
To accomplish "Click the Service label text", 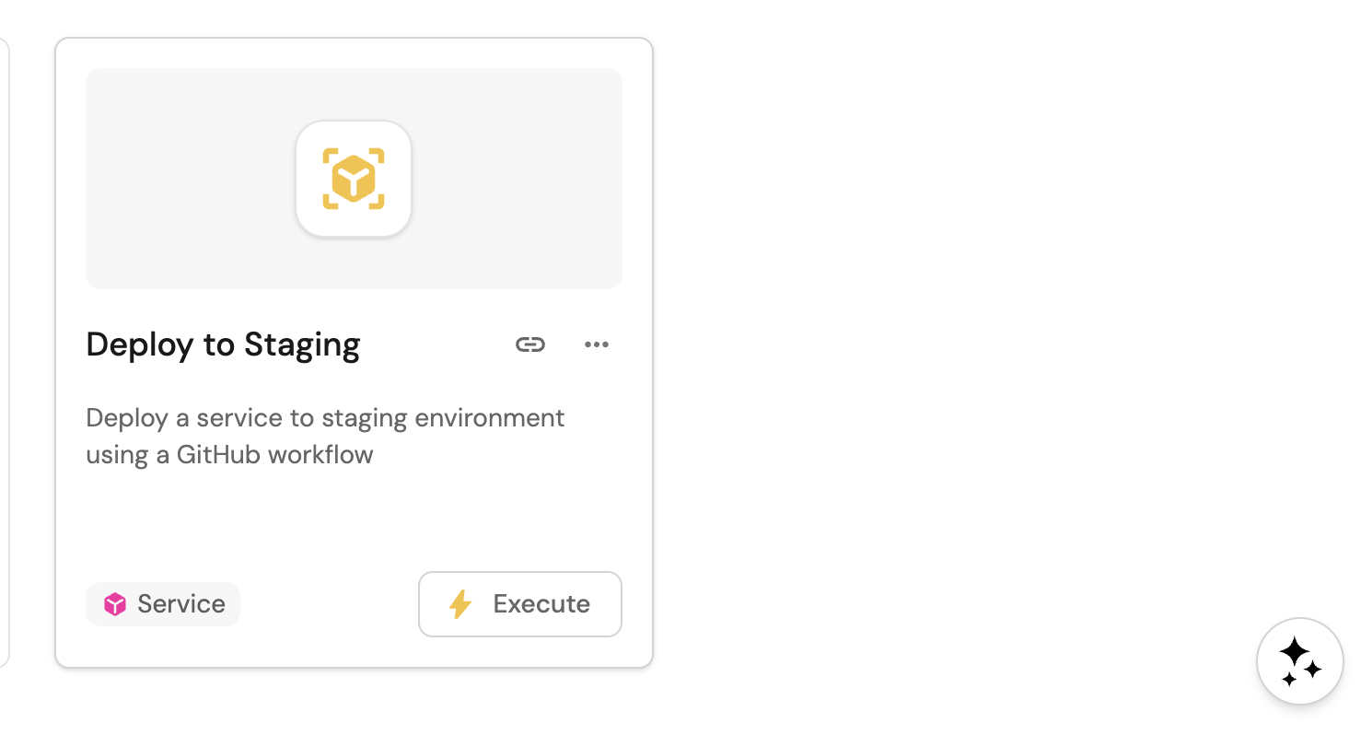I will click(181, 604).
